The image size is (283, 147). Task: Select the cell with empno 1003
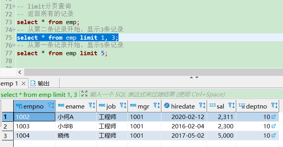pos(34,126)
